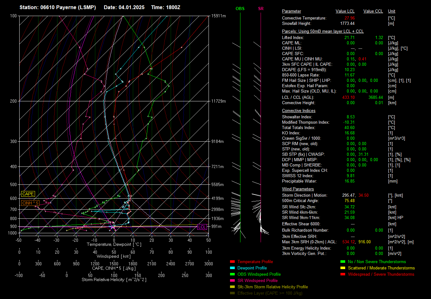Click the Parcels: Using 50mB mean layer heading
The height and width of the screenshot is (299, 431).
coord(323,31)
